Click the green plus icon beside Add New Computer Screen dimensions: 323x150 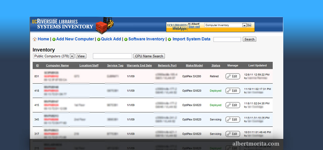point(54,39)
